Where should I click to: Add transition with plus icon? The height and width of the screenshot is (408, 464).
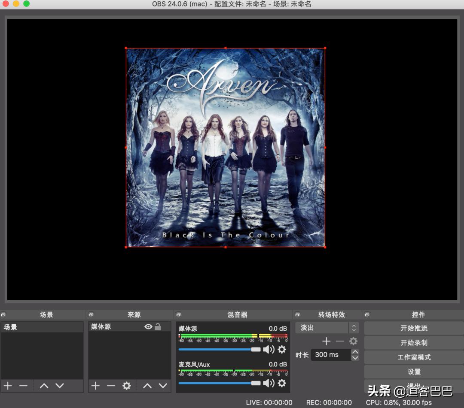point(327,341)
